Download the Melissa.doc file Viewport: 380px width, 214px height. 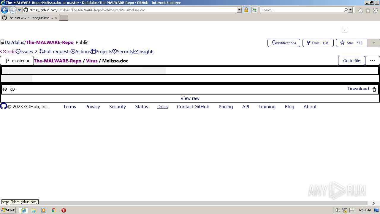tap(358, 89)
